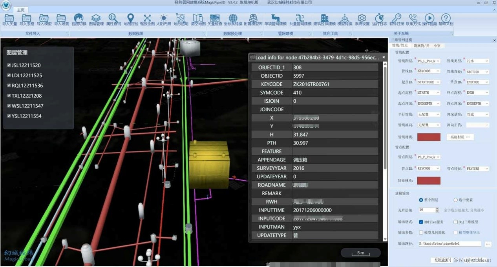Close the 三维管网建模 panel

pyautogui.click(x=494, y=40)
